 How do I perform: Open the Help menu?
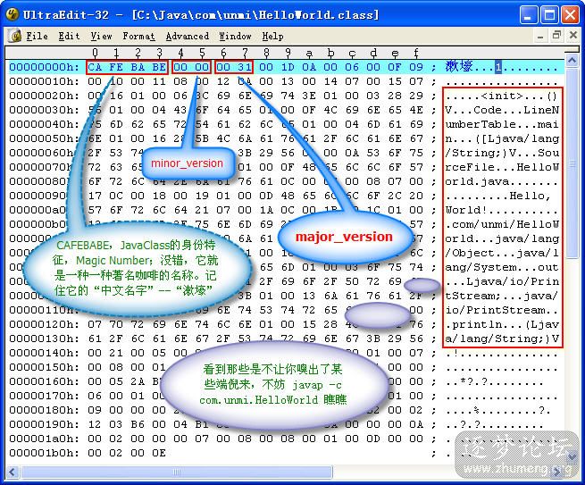pos(272,37)
